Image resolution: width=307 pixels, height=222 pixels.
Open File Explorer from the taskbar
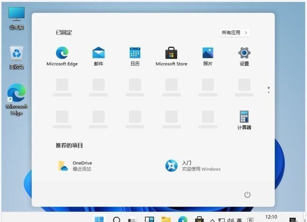point(166,219)
